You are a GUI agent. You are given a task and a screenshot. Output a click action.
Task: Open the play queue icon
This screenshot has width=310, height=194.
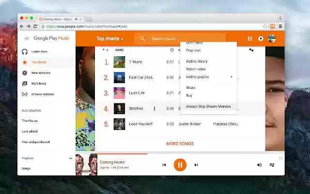point(272,165)
